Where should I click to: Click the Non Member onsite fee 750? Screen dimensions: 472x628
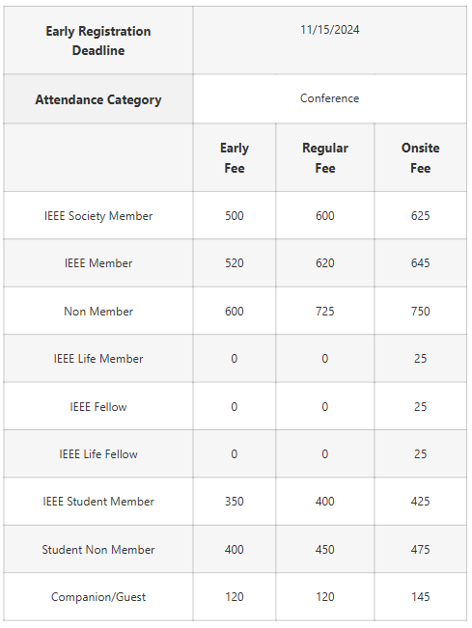point(420,312)
